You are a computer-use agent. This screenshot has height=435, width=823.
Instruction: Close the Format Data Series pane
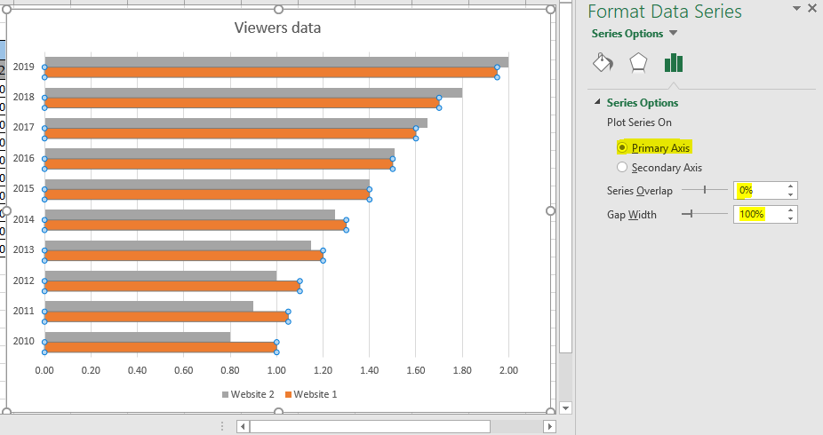812,10
